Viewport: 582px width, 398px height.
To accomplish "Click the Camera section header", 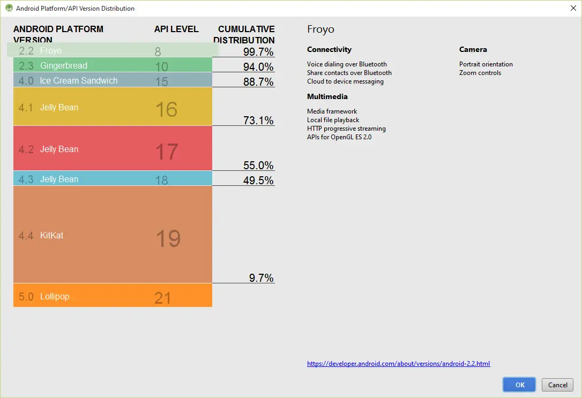I will point(473,49).
